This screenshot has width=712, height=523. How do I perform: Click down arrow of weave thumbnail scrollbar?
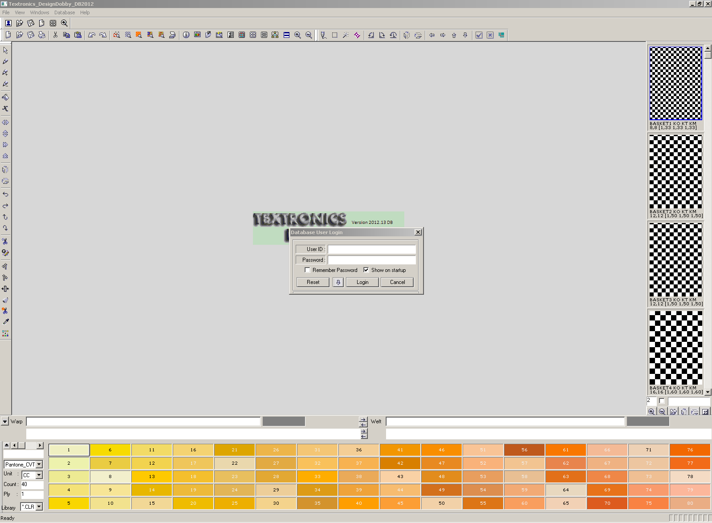708,392
